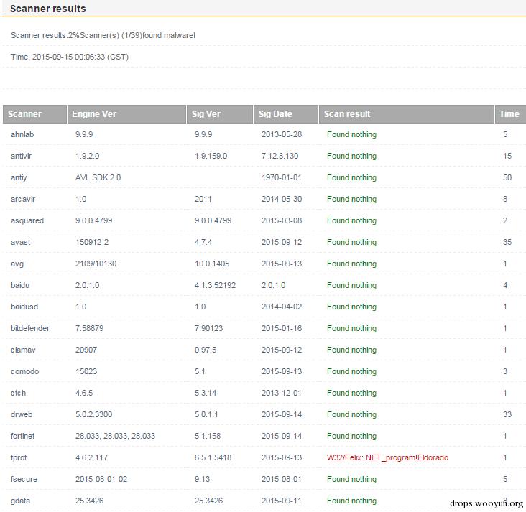Viewport: 526px width, 512px height.
Task: Click the drweb scanner name
Action: (x=22, y=414)
